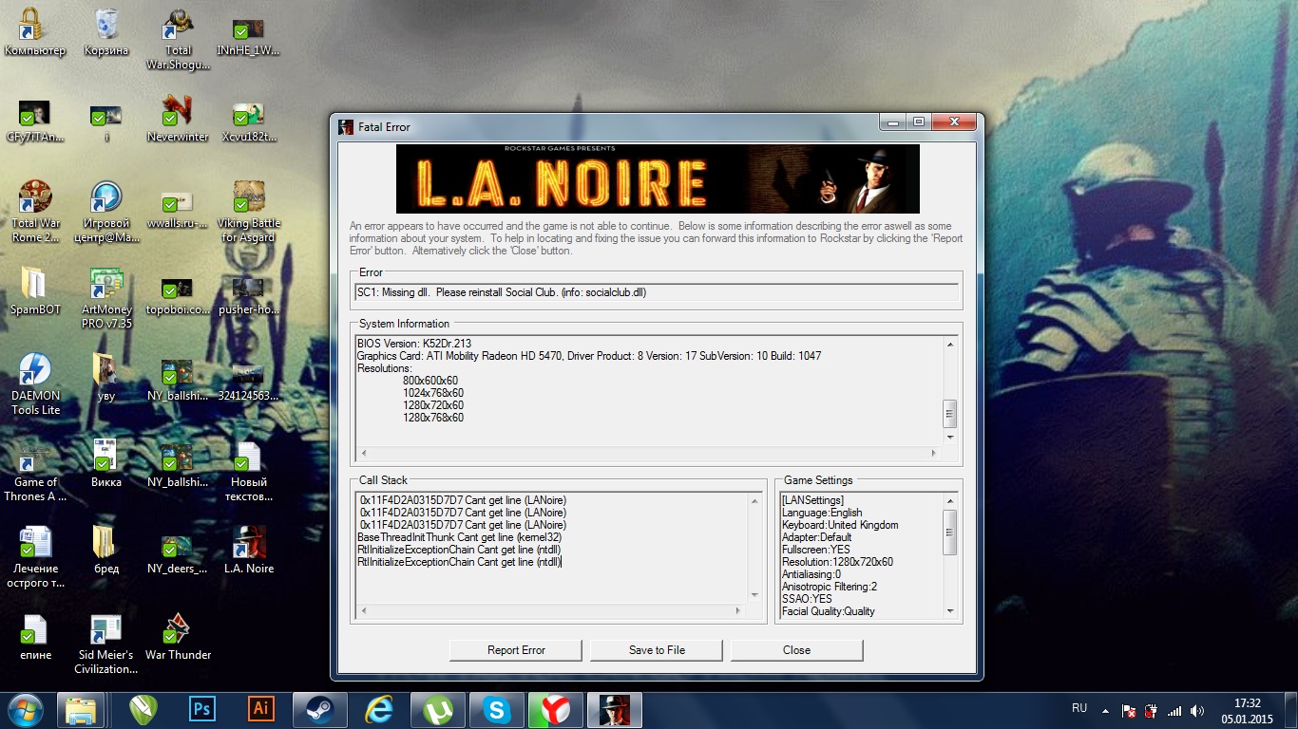Click Game Settings scrollbar down arrow
Screen dimensions: 1298x729
(x=949, y=611)
